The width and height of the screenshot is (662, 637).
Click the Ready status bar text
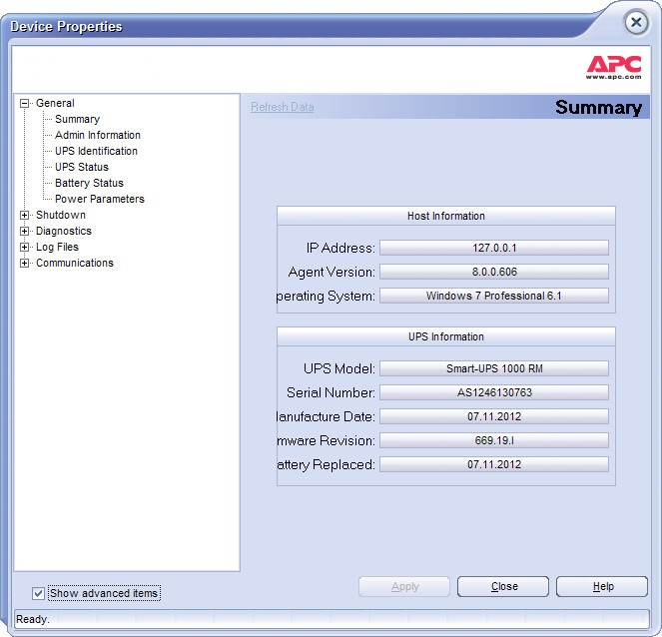tap(33, 620)
